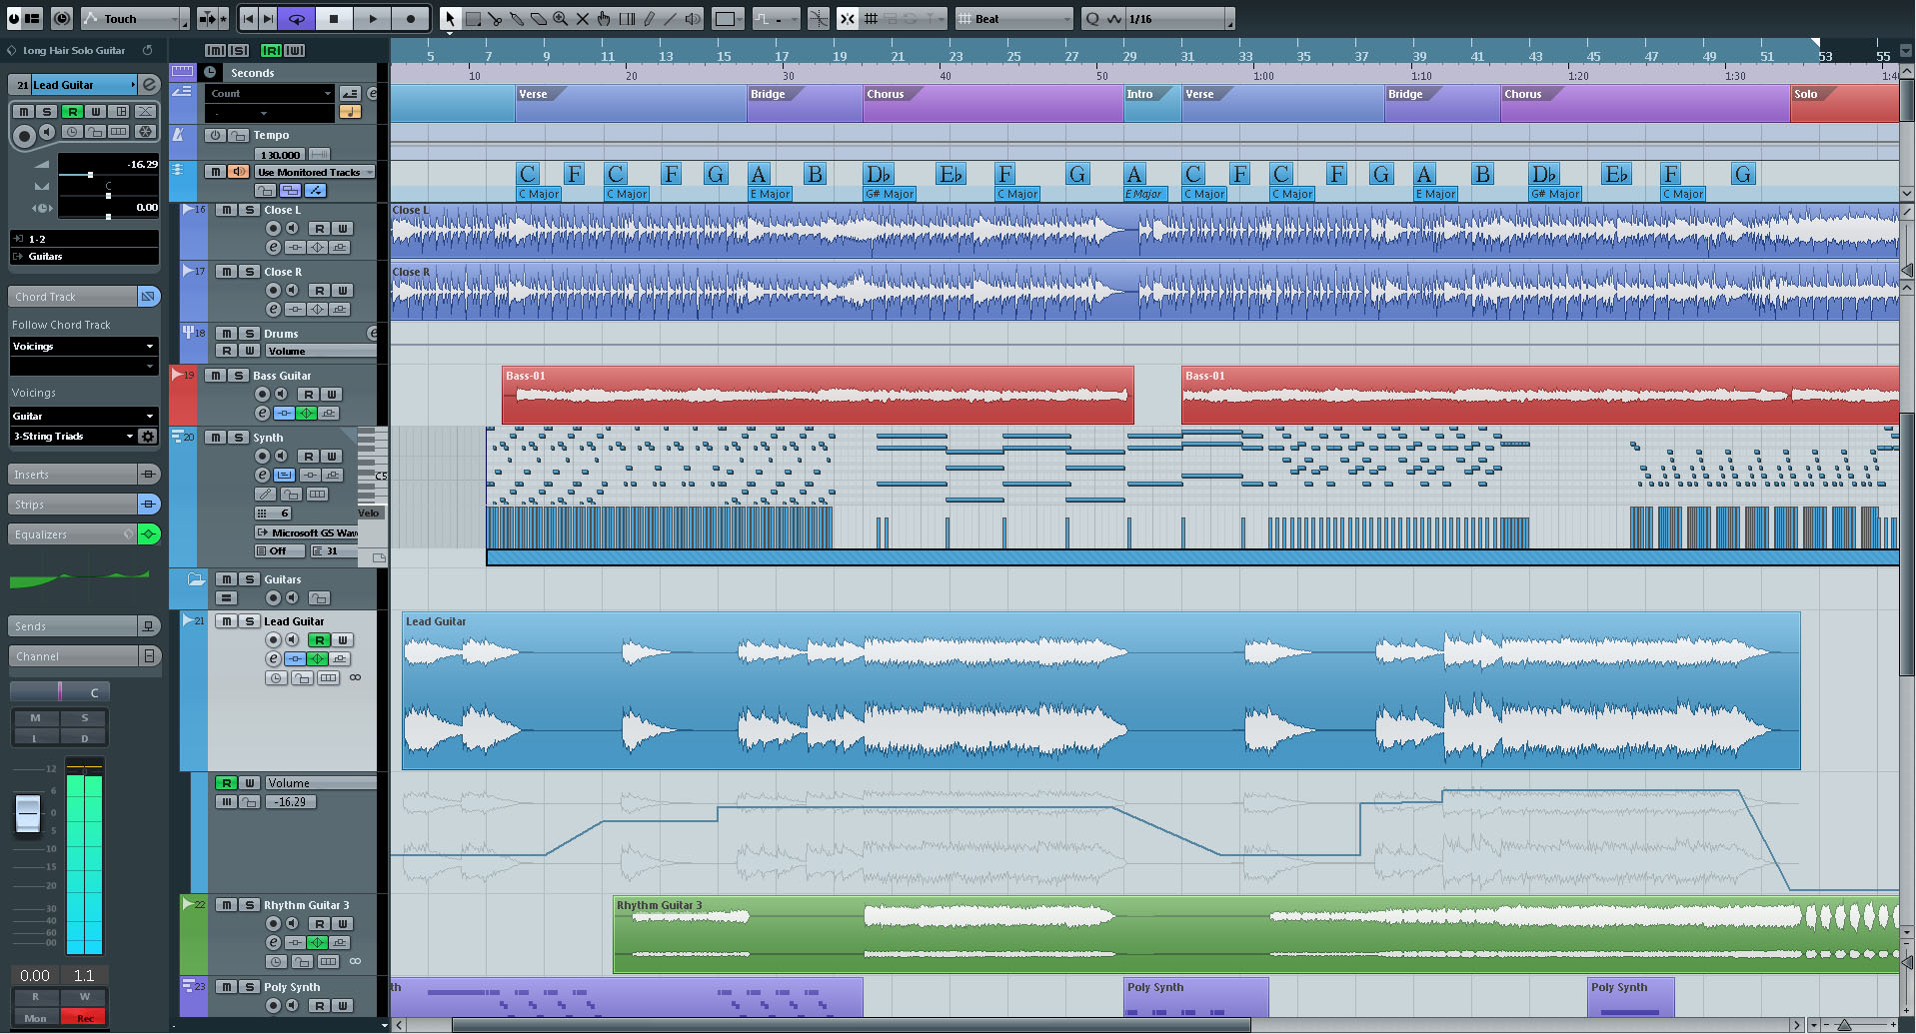Toggle Read automation on Lead Guitar track
1916x1034 pixels.
pos(319,640)
